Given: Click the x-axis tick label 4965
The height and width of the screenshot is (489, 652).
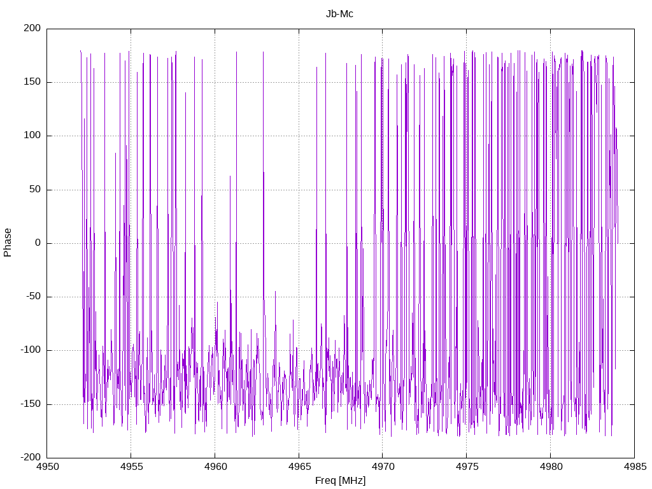Looking at the screenshot, I should pyautogui.click(x=299, y=467).
